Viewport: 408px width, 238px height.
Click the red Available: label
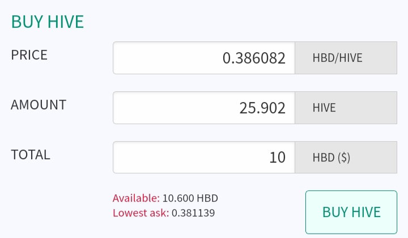tap(136, 198)
